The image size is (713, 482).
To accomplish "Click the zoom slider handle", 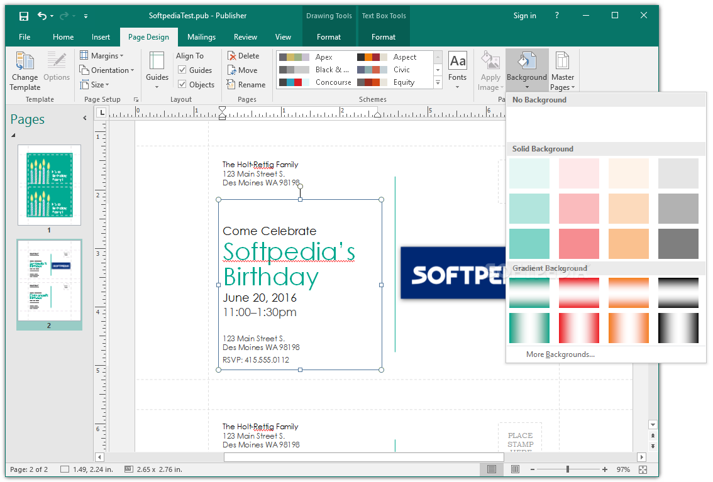I will [568, 469].
